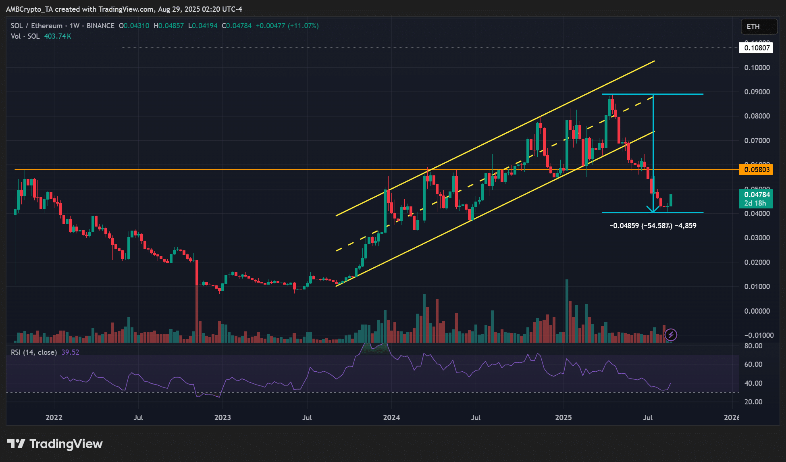
Task: Click the 2025 label on time axis
Action: [563, 417]
